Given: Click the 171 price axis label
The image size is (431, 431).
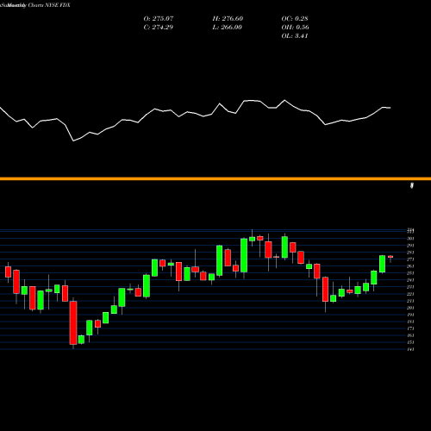Looking at the screenshot, I should [x=410, y=328].
